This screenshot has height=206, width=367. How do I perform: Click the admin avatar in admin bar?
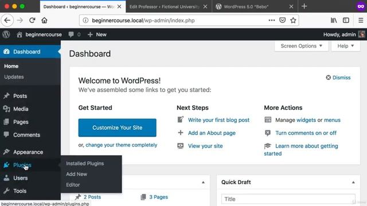362,34
